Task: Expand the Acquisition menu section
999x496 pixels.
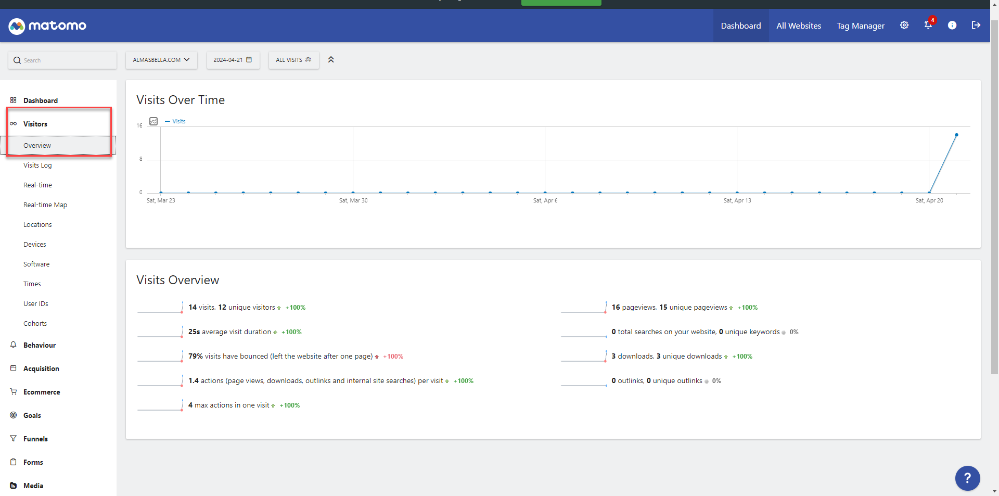Action: [x=41, y=368]
